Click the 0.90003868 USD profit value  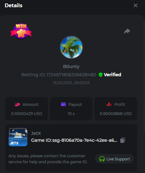116,114
